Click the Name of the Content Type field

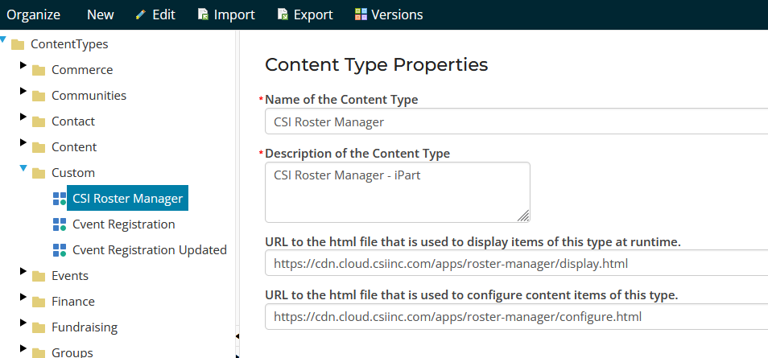coord(515,122)
